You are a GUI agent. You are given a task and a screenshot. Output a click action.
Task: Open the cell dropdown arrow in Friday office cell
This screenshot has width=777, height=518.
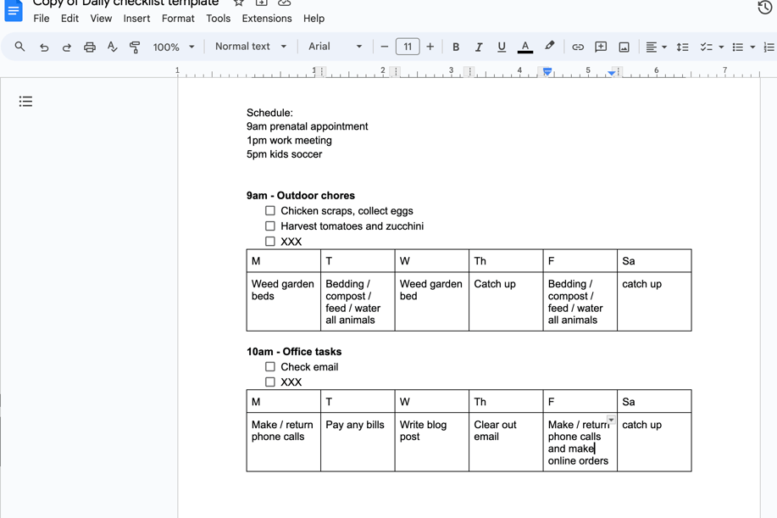pos(611,420)
